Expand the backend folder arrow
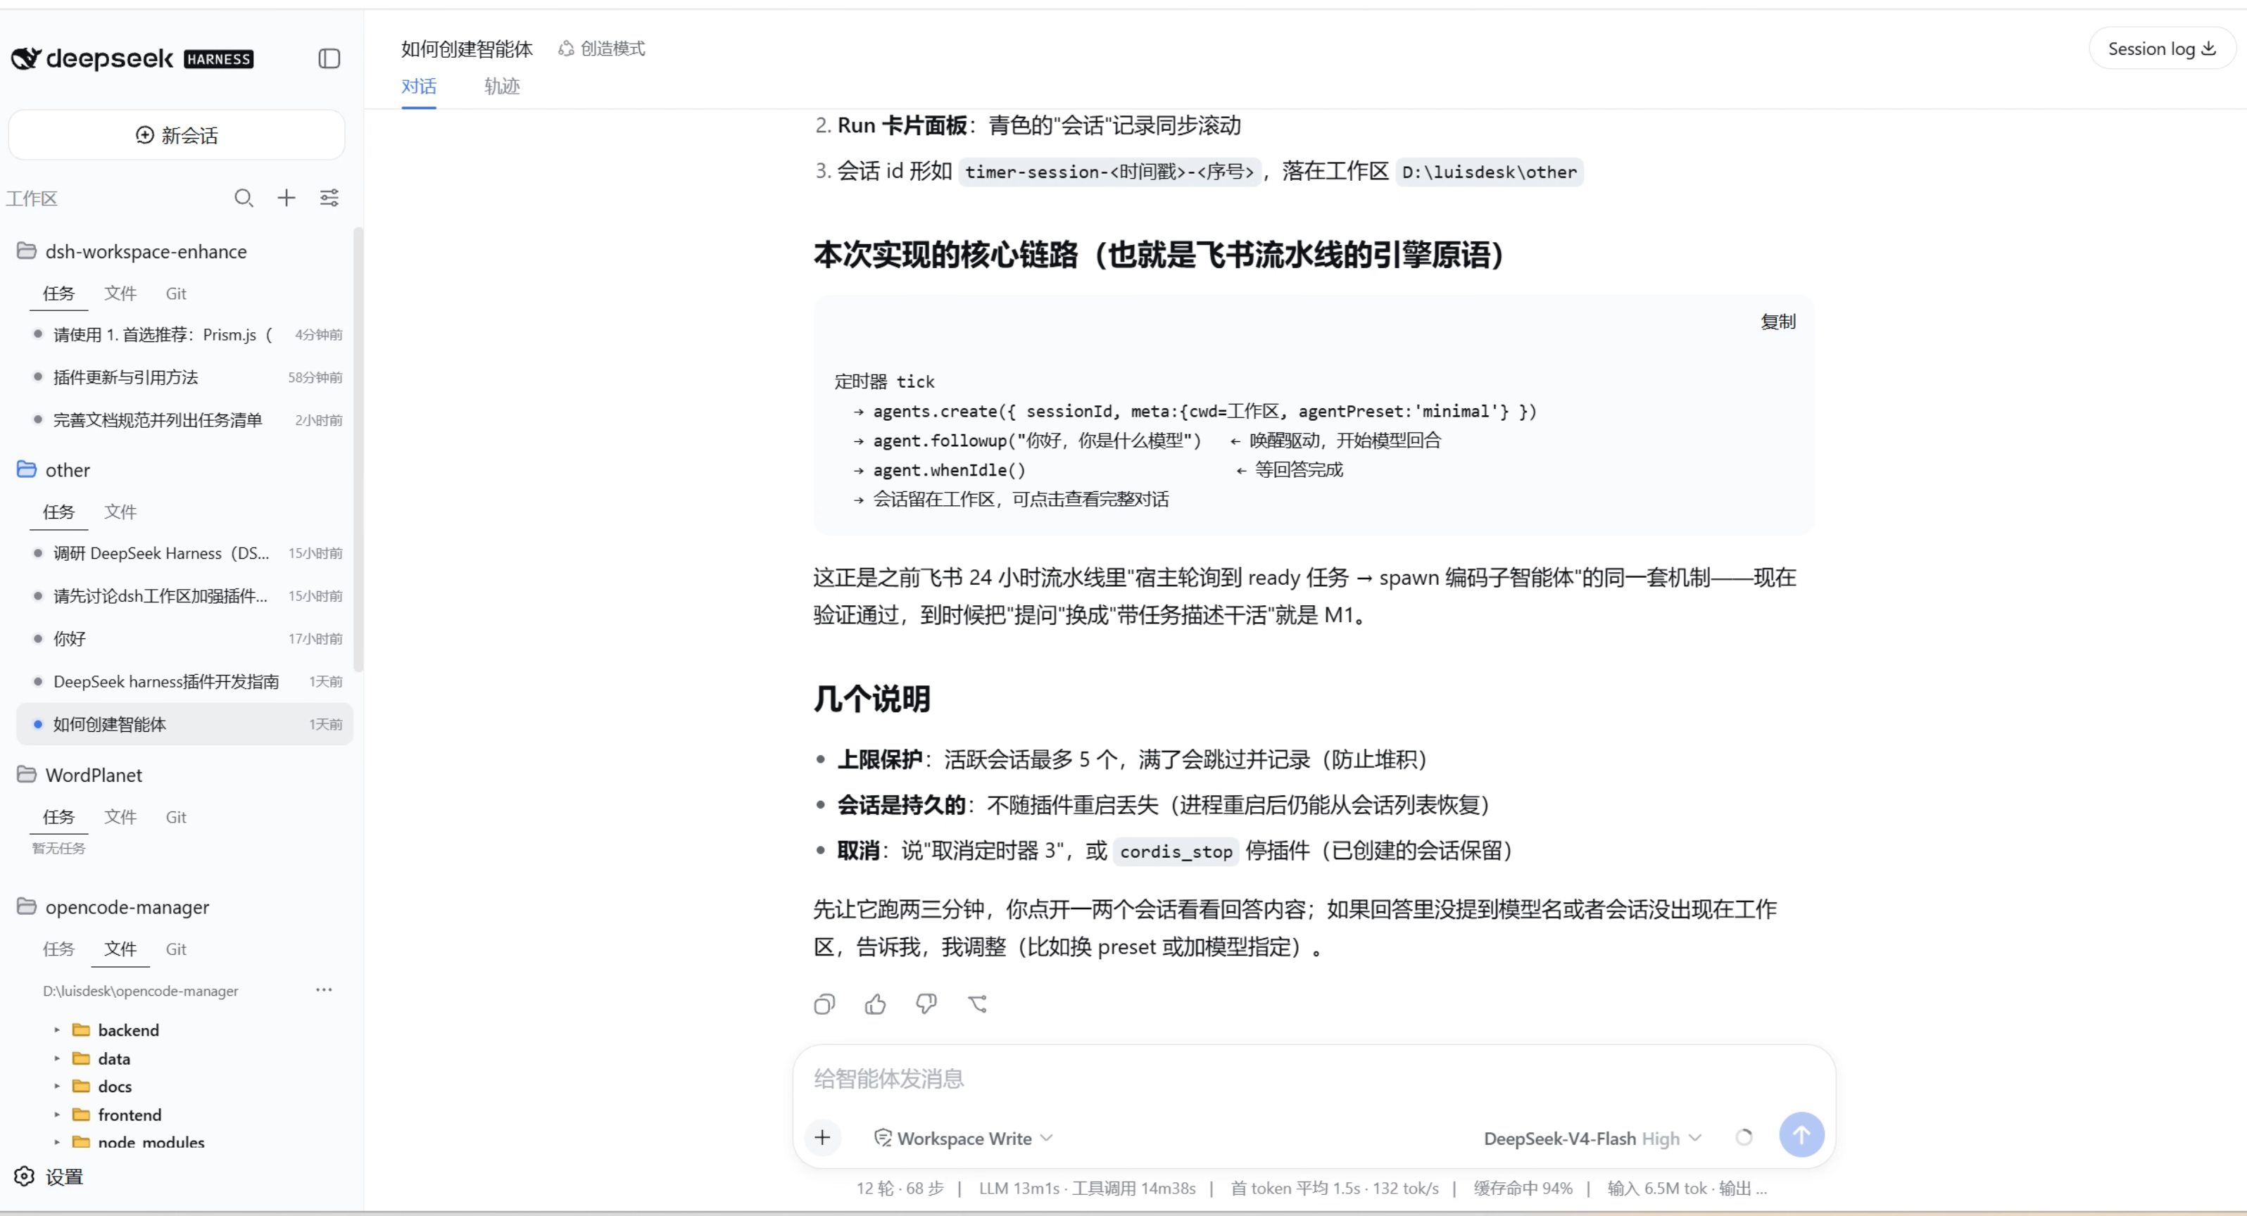This screenshot has height=1216, width=2247. 57,1030
